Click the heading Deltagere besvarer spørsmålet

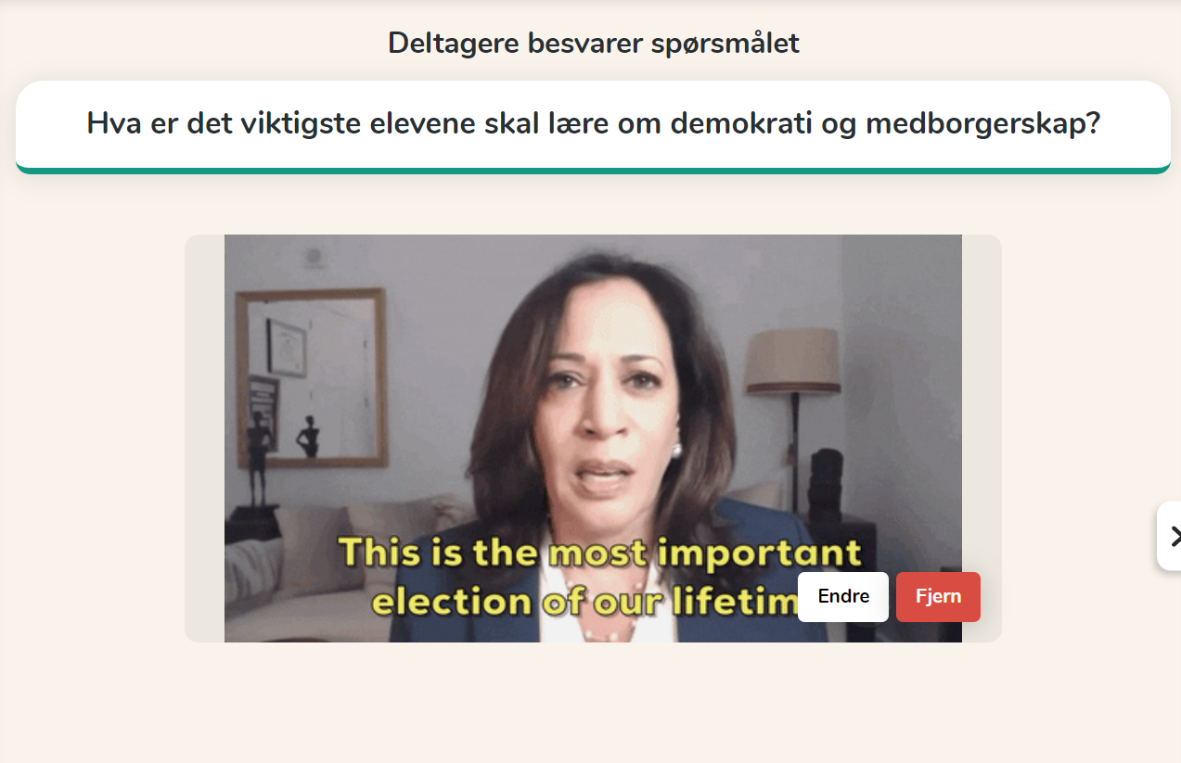[x=593, y=43]
